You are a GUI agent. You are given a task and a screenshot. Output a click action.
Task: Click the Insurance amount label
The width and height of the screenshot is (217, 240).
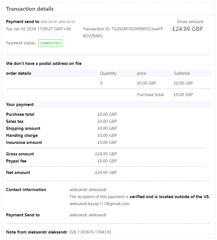click(24, 142)
